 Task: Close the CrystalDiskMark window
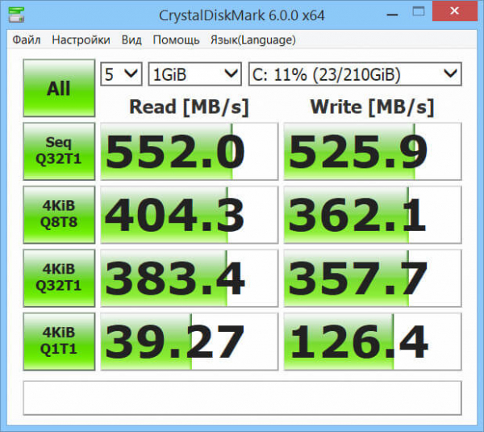tap(454, 11)
